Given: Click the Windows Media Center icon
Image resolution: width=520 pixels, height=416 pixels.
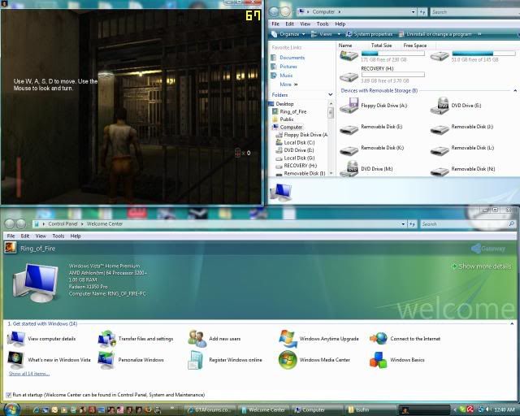Looking at the screenshot, I should (x=288, y=359).
